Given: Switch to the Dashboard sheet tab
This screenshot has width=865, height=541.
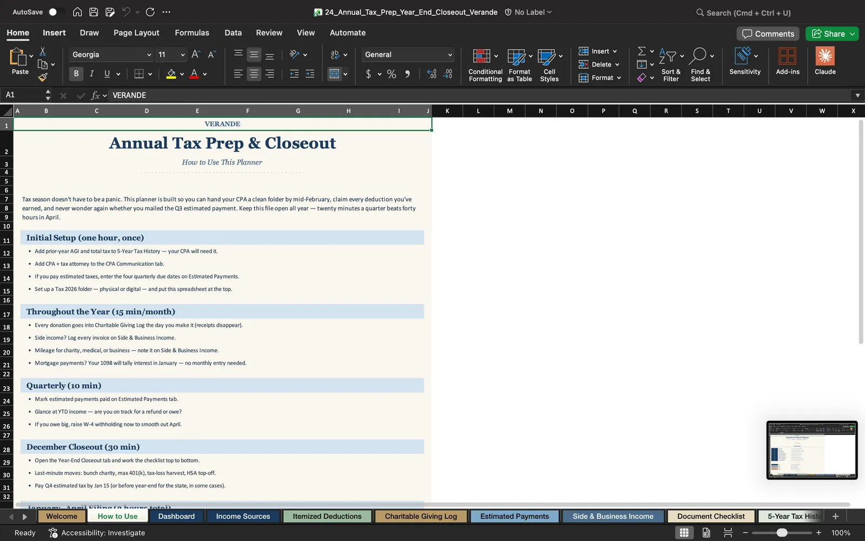Looking at the screenshot, I should coord(176,516).
